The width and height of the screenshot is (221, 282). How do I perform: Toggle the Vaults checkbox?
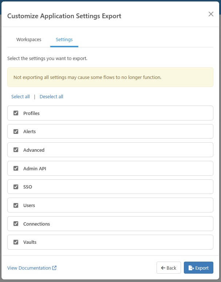click(16, 242)
